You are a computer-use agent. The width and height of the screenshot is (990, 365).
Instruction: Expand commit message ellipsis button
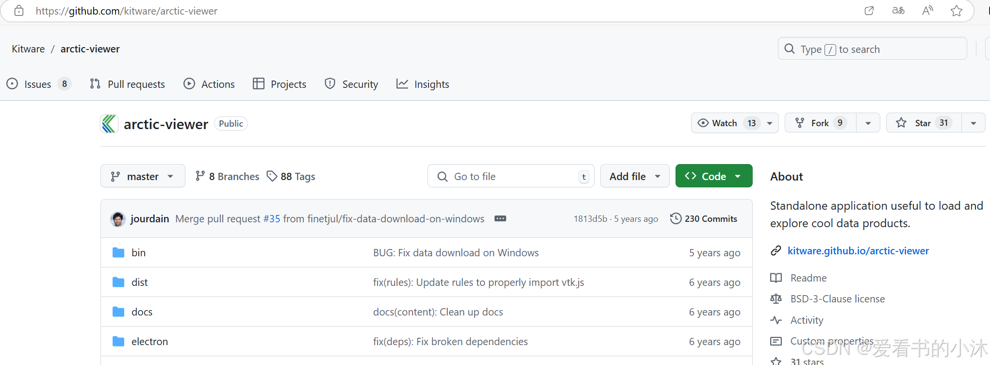pyautogui.click(x=500, y=218)
